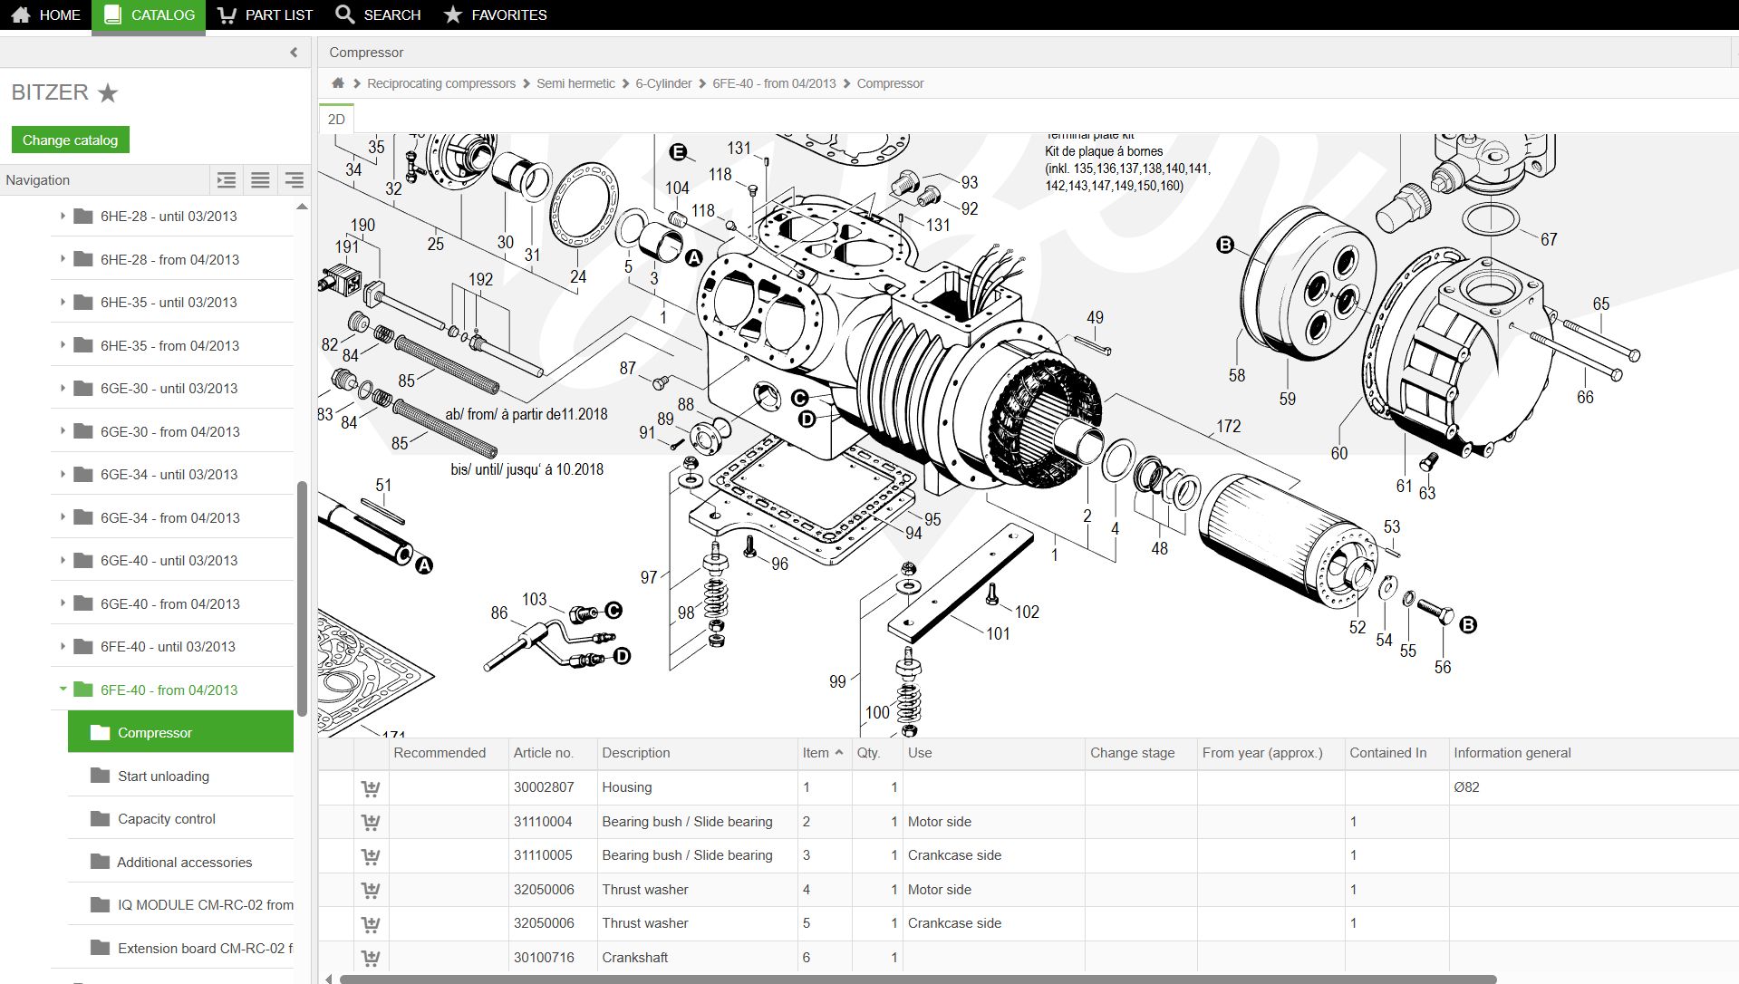The image size is (1739, 984).
Task: Select the 6GE-40 - until 03/2013 folder
Action: pos(169,560)
